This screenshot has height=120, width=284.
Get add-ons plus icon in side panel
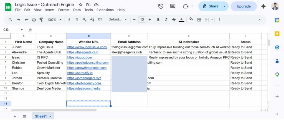(x=277, y=96)
